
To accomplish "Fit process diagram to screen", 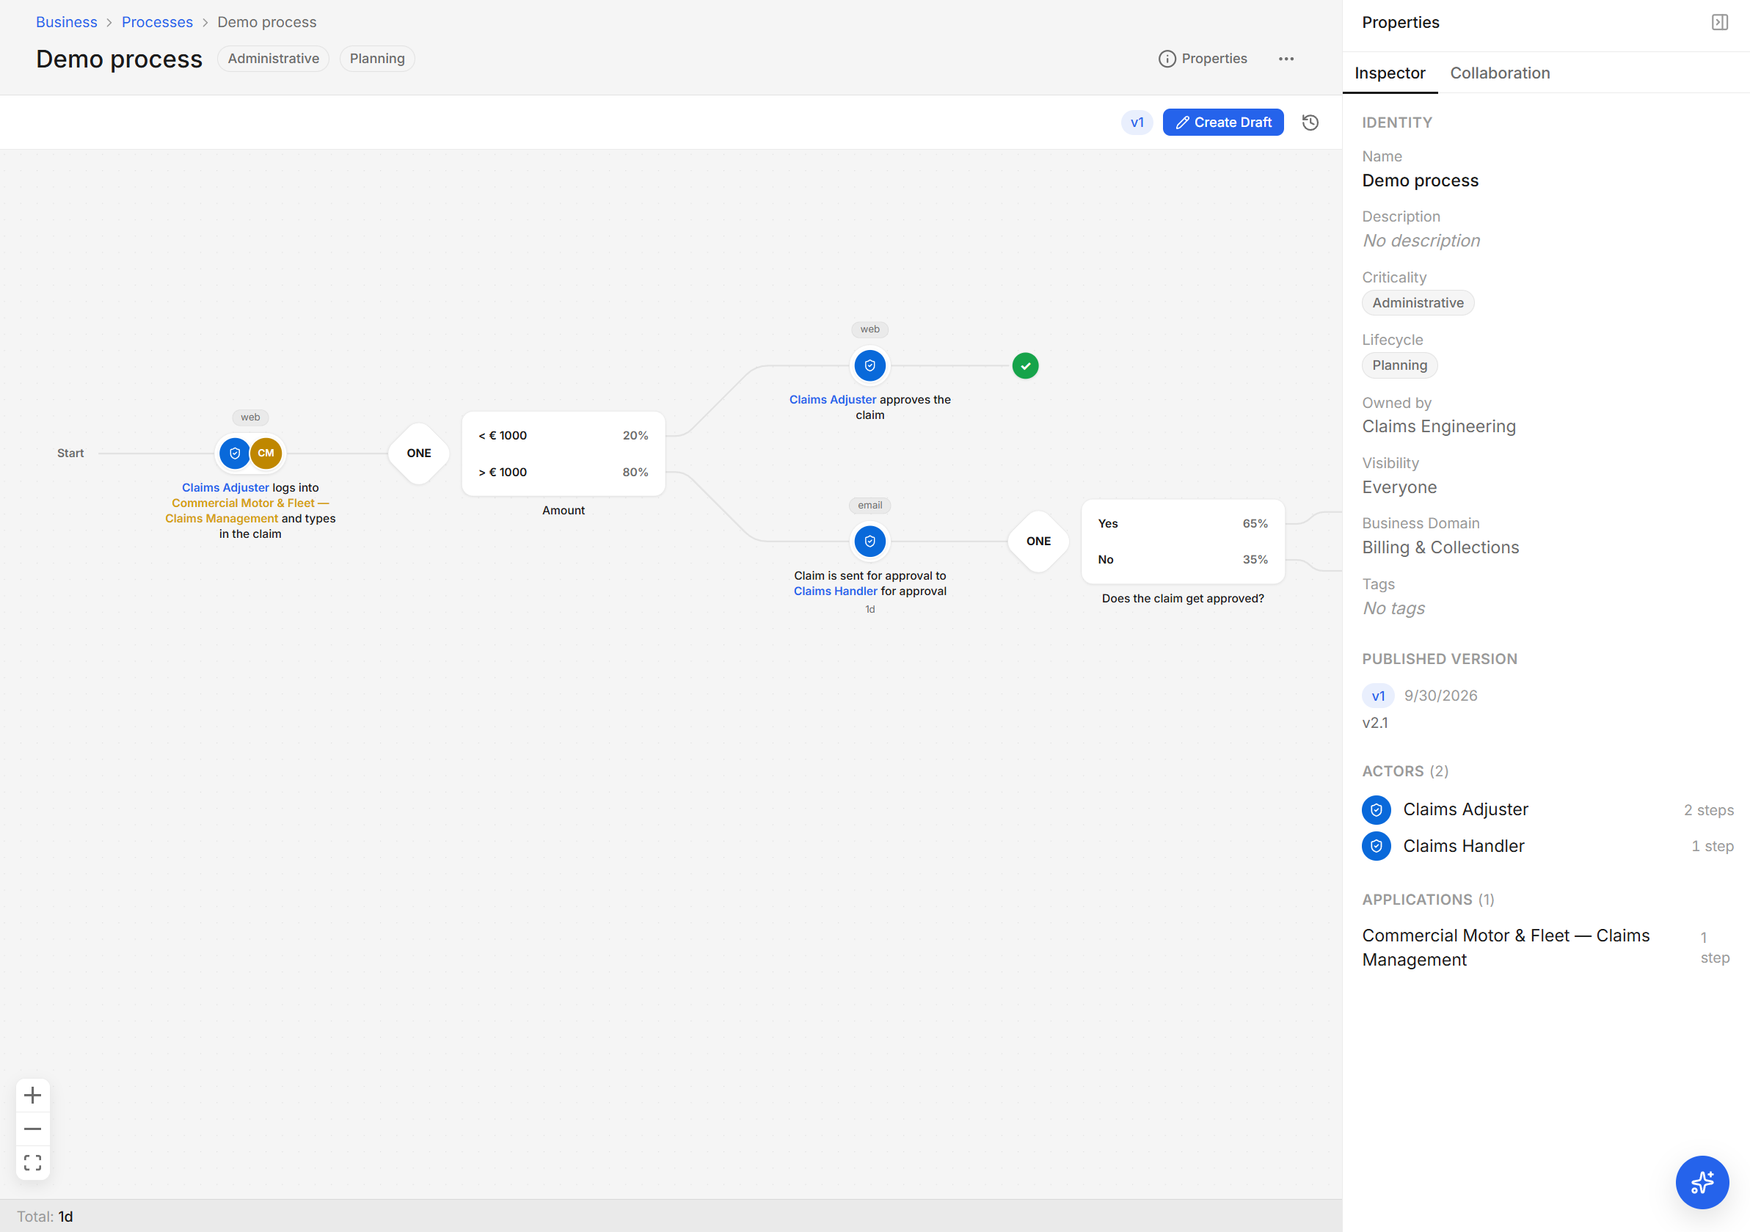I will pyautogui.click(x=33, y=1162).
